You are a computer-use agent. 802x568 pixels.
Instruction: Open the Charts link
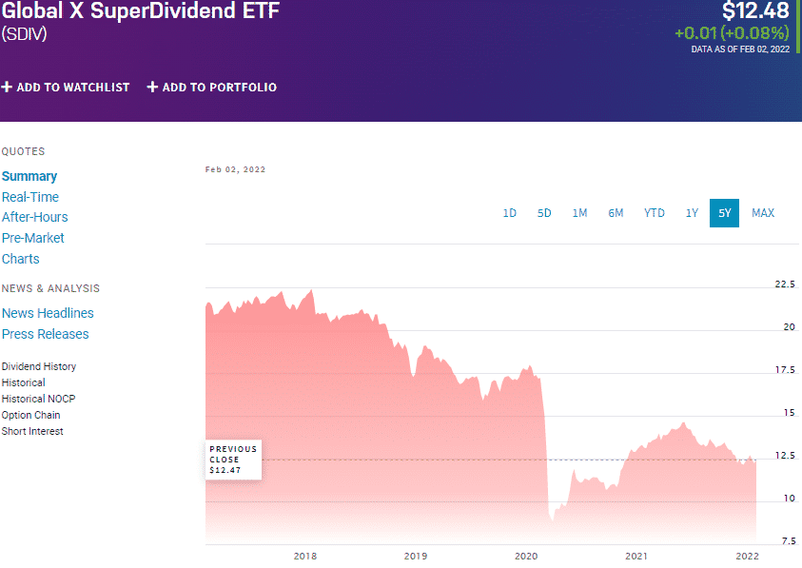coord(21,259)
